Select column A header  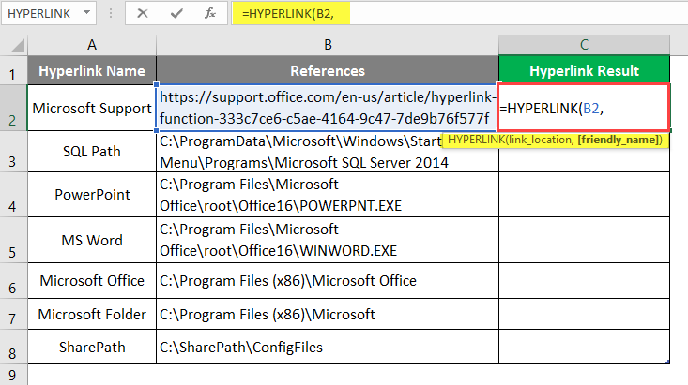(x=92, y=45)
